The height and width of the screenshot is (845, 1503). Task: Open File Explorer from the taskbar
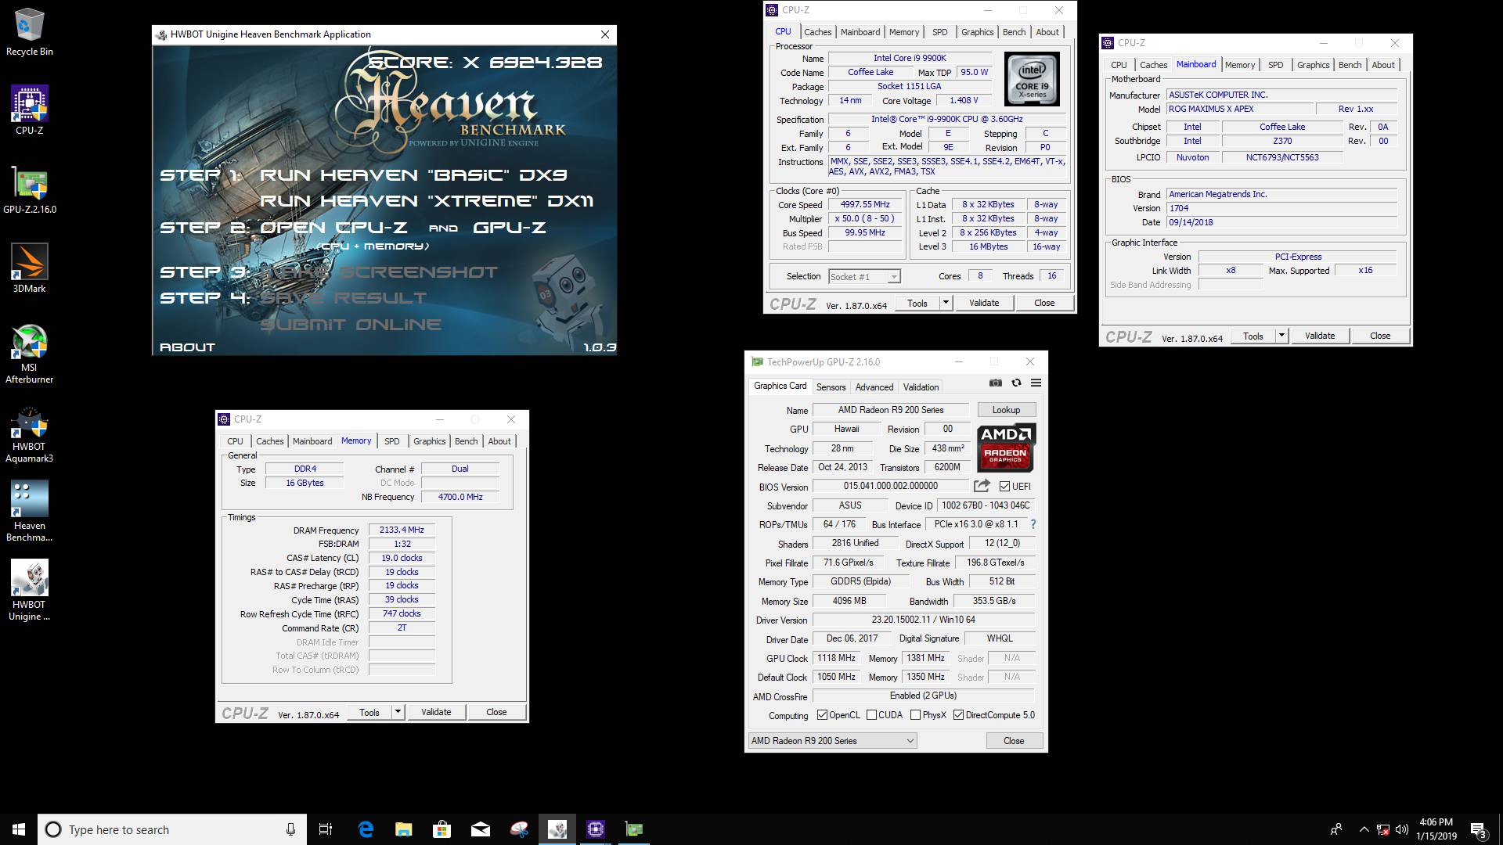point(403,829)
